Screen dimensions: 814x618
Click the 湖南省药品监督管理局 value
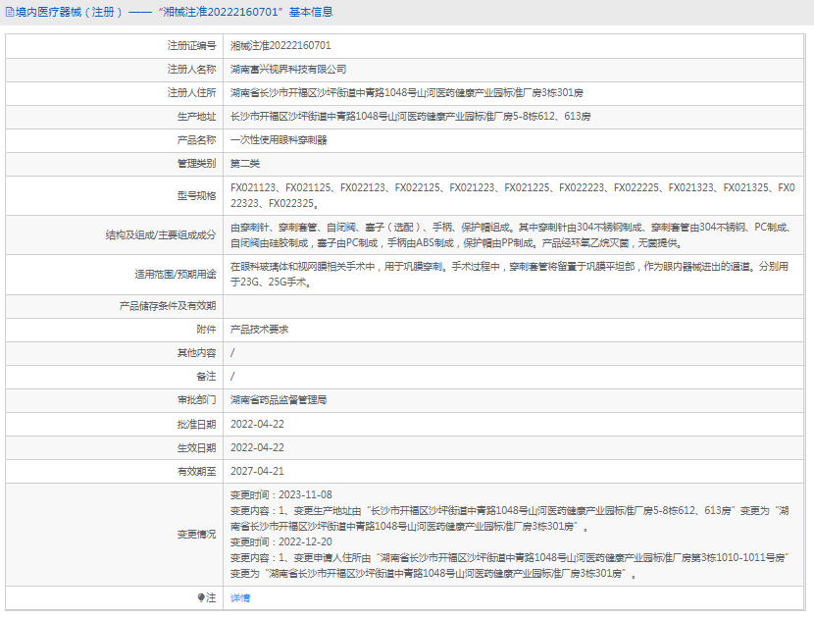[279, 400]
